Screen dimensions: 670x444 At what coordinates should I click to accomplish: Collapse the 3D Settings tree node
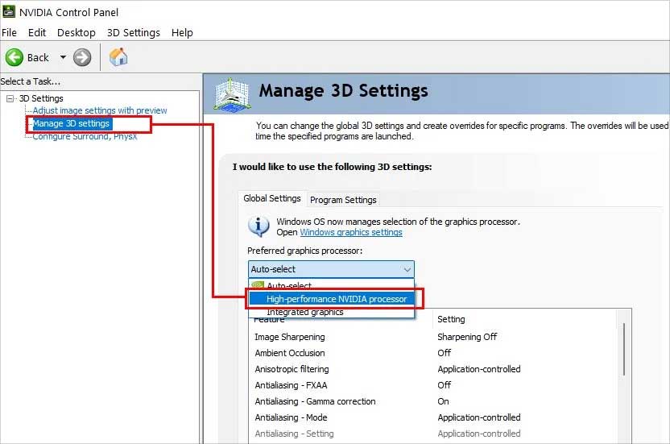point(10,98)
